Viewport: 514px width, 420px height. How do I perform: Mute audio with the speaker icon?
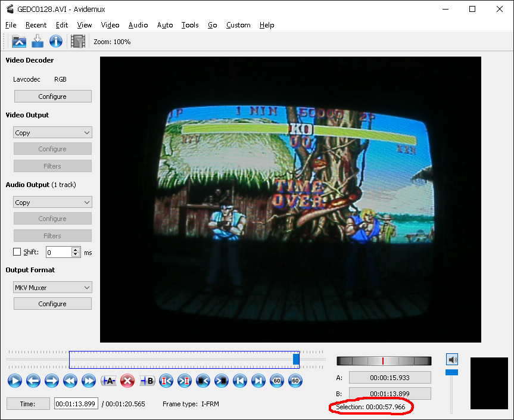[452, 360]
